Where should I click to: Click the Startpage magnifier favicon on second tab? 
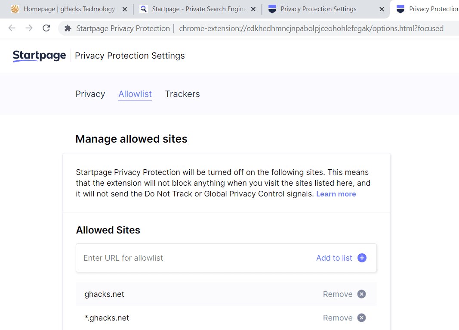click(143, 9)
